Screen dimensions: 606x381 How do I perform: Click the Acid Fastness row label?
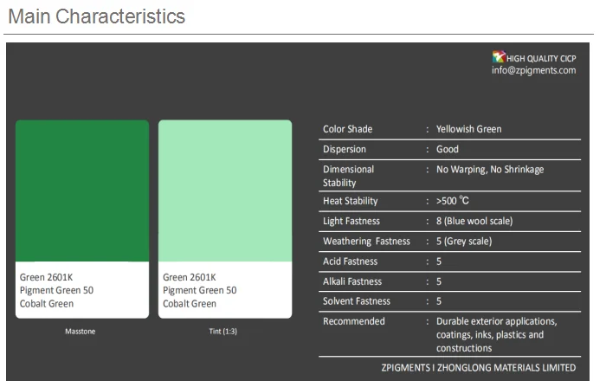[351, 261]
